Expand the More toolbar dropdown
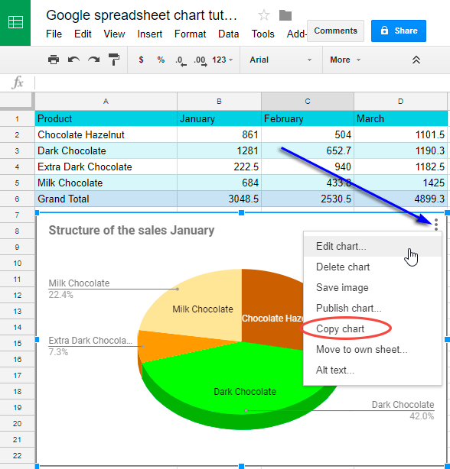450x469 pixels. pyautogui.click(x=345, y=60)
